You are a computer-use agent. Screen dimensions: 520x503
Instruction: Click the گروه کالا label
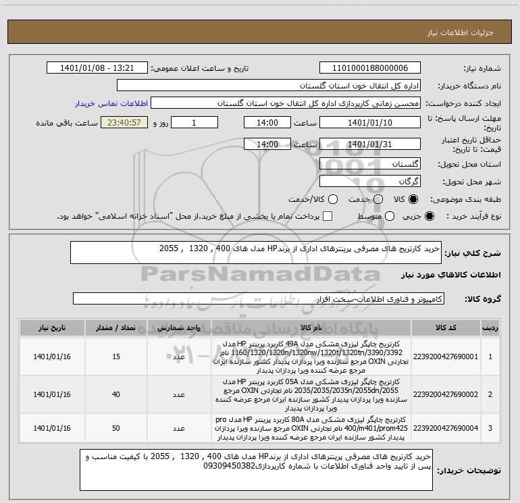483,298
